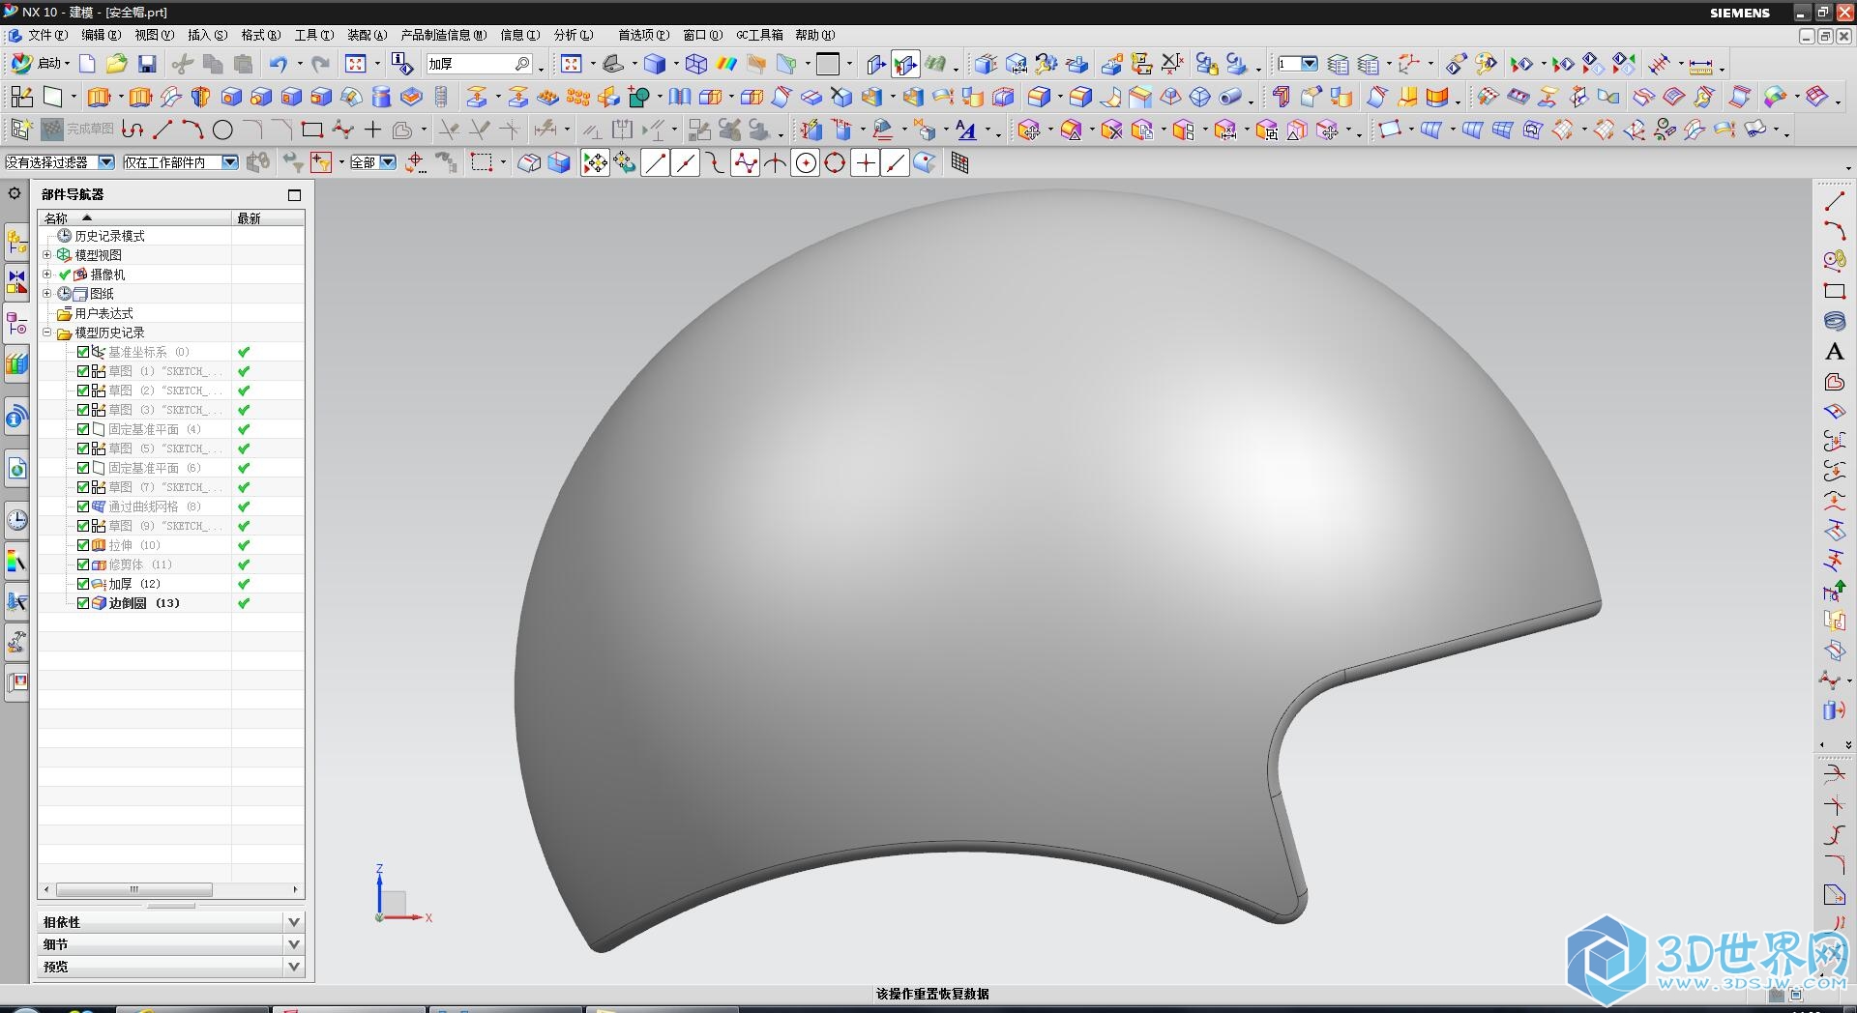This screenshot has width=1857, height=1013.
Task: Click the 最新 column header
Action: (x=269, y=218)
